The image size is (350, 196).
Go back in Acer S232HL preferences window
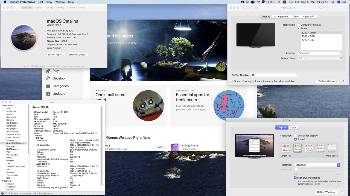244,8
